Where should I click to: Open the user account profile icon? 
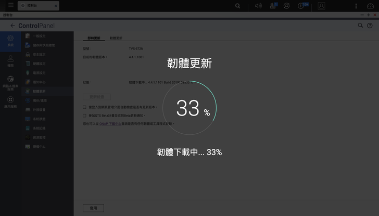321,6
